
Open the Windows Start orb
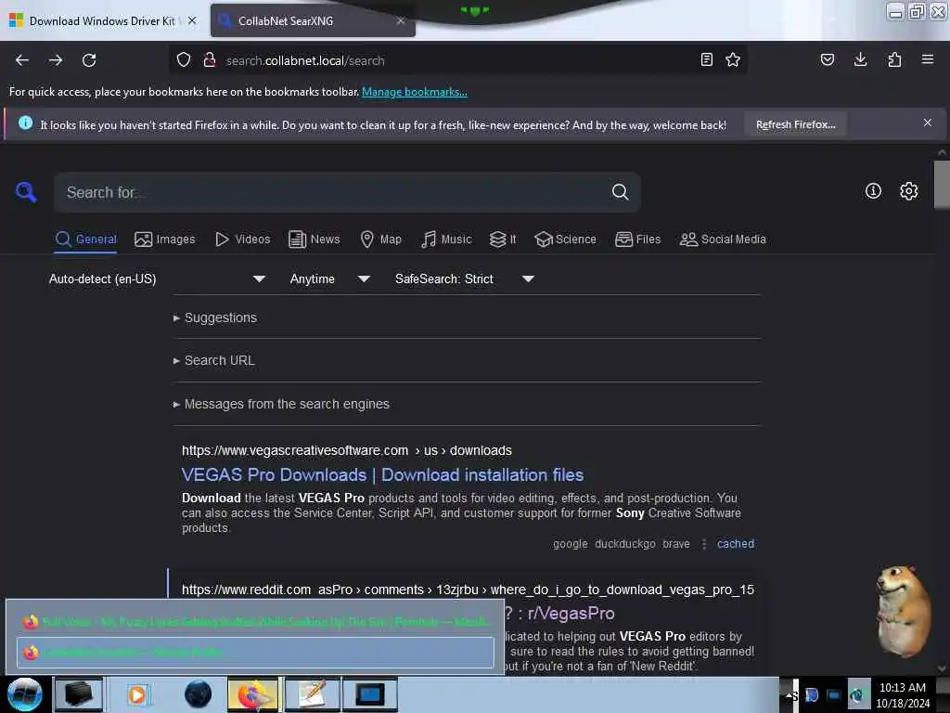pos(24,694)
